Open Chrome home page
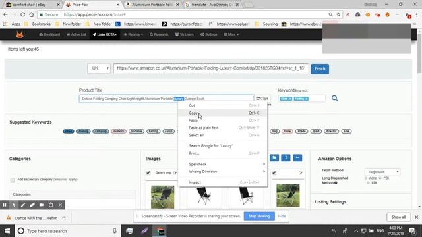Screen dimensions: 422x237 tap(32, 14)
